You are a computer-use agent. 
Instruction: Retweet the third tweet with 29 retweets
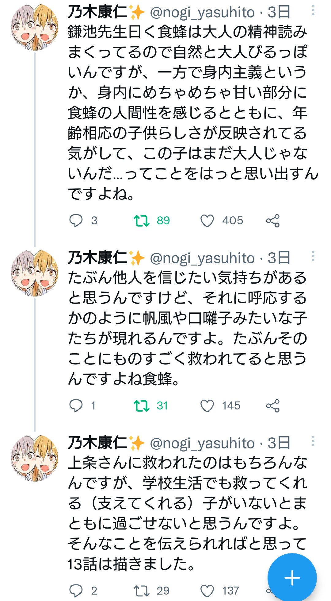142,591
